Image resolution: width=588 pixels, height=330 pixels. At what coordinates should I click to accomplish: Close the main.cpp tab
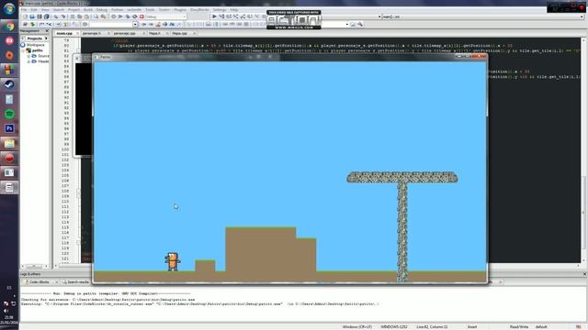click(77, 33)
